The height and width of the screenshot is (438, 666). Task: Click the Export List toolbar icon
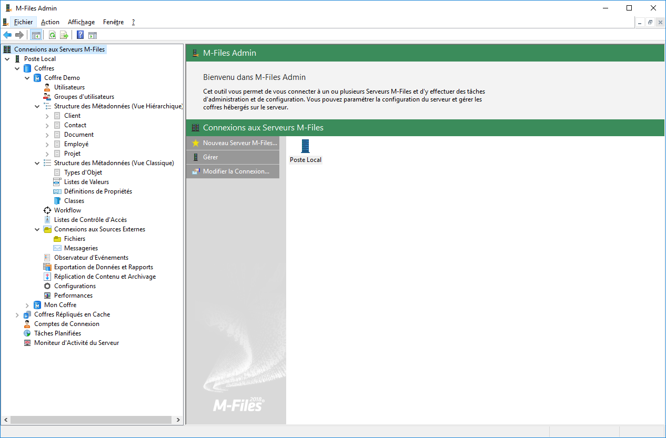[x=64, y=35]
